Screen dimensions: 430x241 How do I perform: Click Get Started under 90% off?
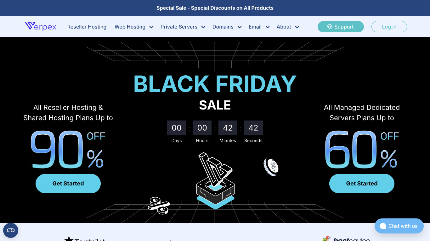click(x=68, y=184)
